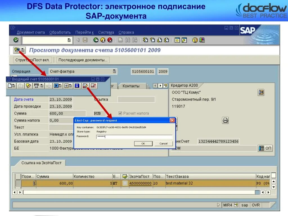Click the SAP window menu icon above menu bar
288x216 pixels.
(x=13, y=28)
